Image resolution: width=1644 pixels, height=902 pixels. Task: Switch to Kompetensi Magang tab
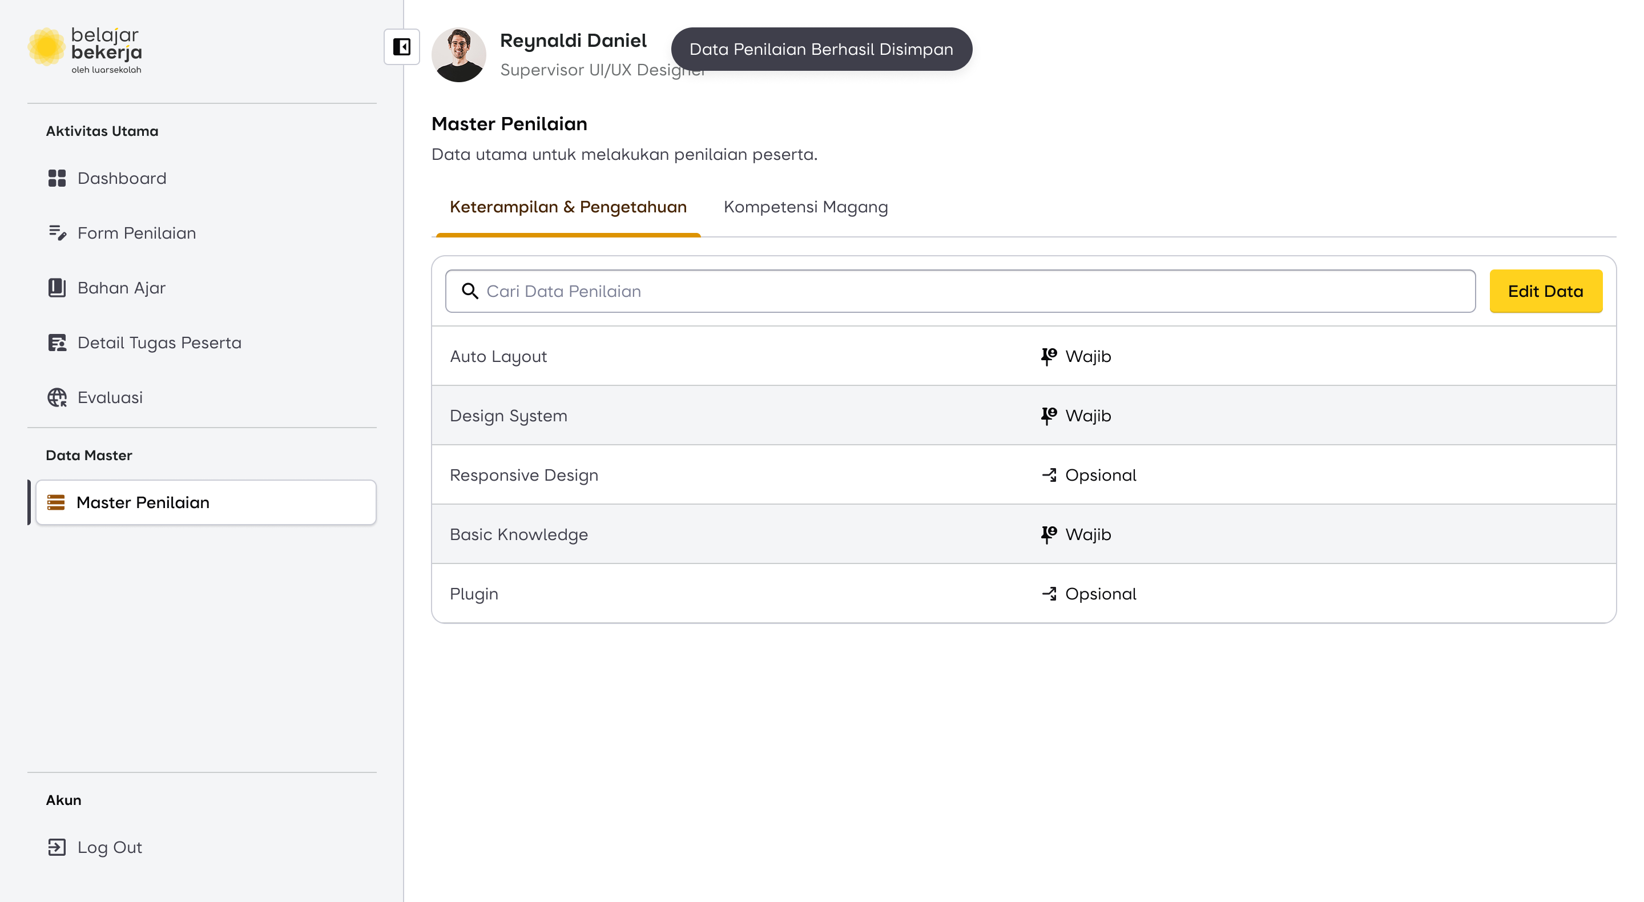[805, 207]
